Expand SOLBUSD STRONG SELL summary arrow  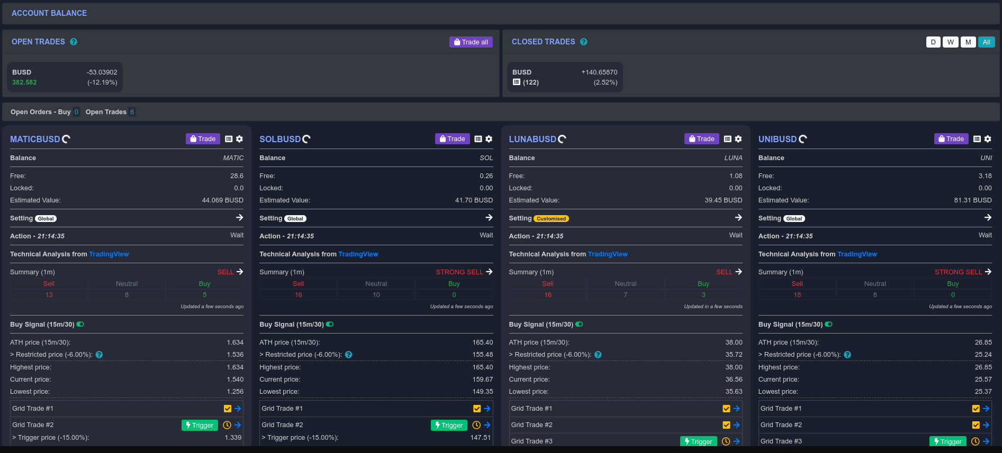point(489,272)
